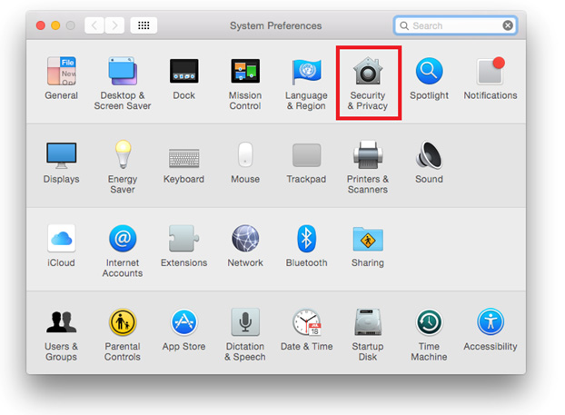This screenshot has width=565, height=415.
Task: Close the System Preferences window
Action: (41, 25)
